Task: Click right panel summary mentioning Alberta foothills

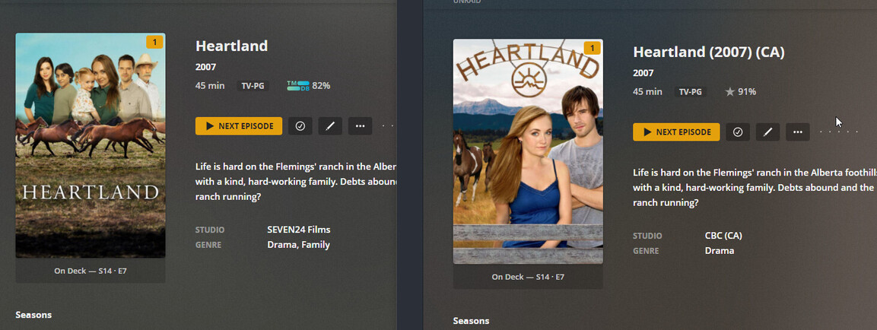Action: [755, 188]
